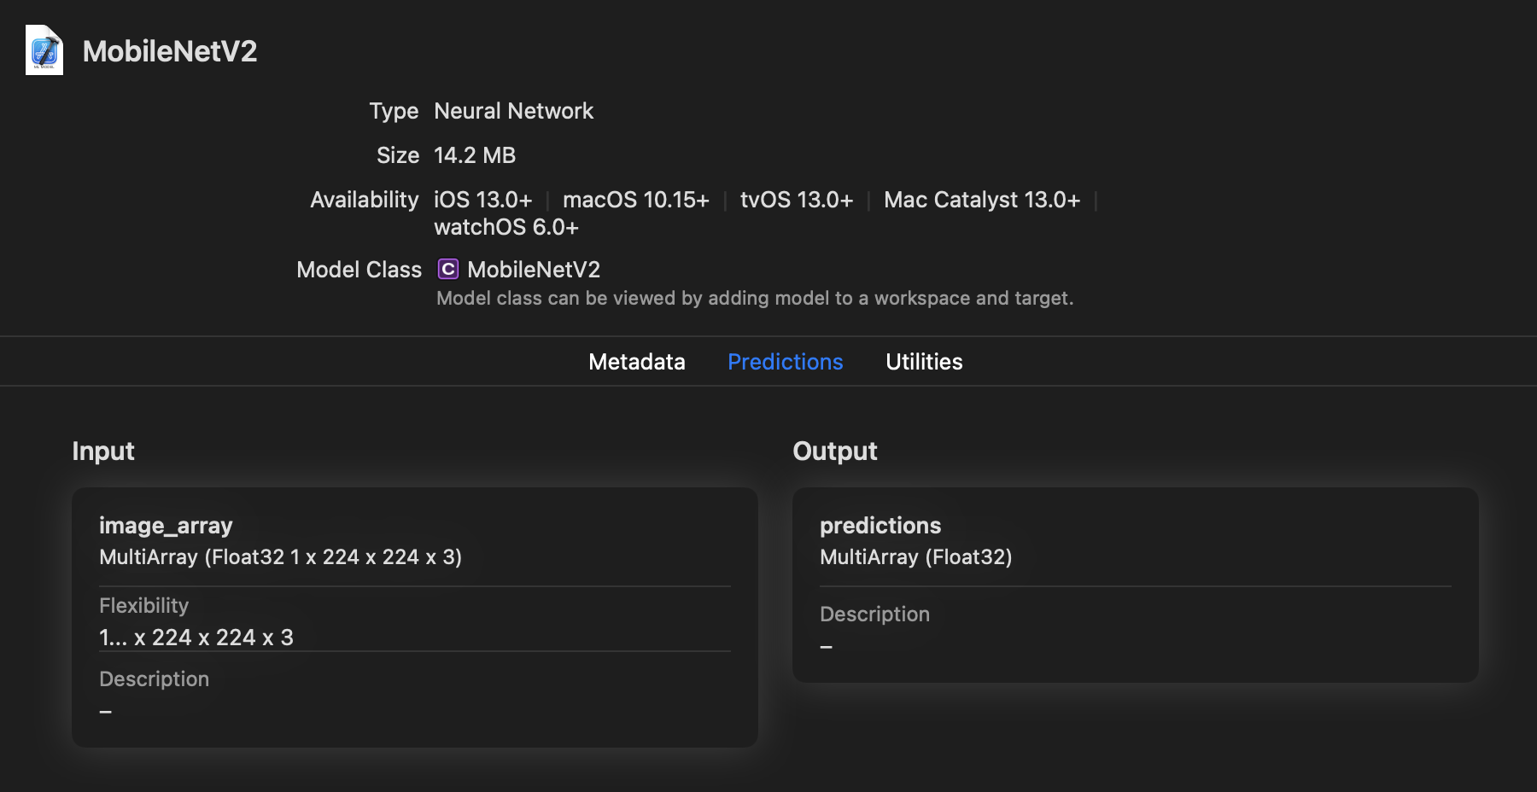Select the predictions output name
This screenshot has height=792, width=1537.
point(880,526)
